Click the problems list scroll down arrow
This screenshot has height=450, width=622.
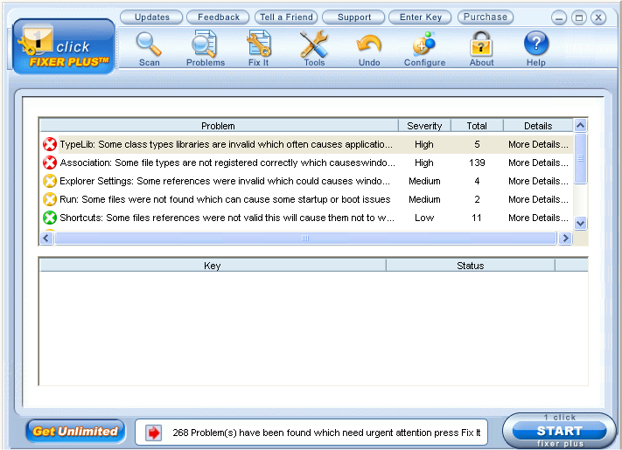coord(580,224)
